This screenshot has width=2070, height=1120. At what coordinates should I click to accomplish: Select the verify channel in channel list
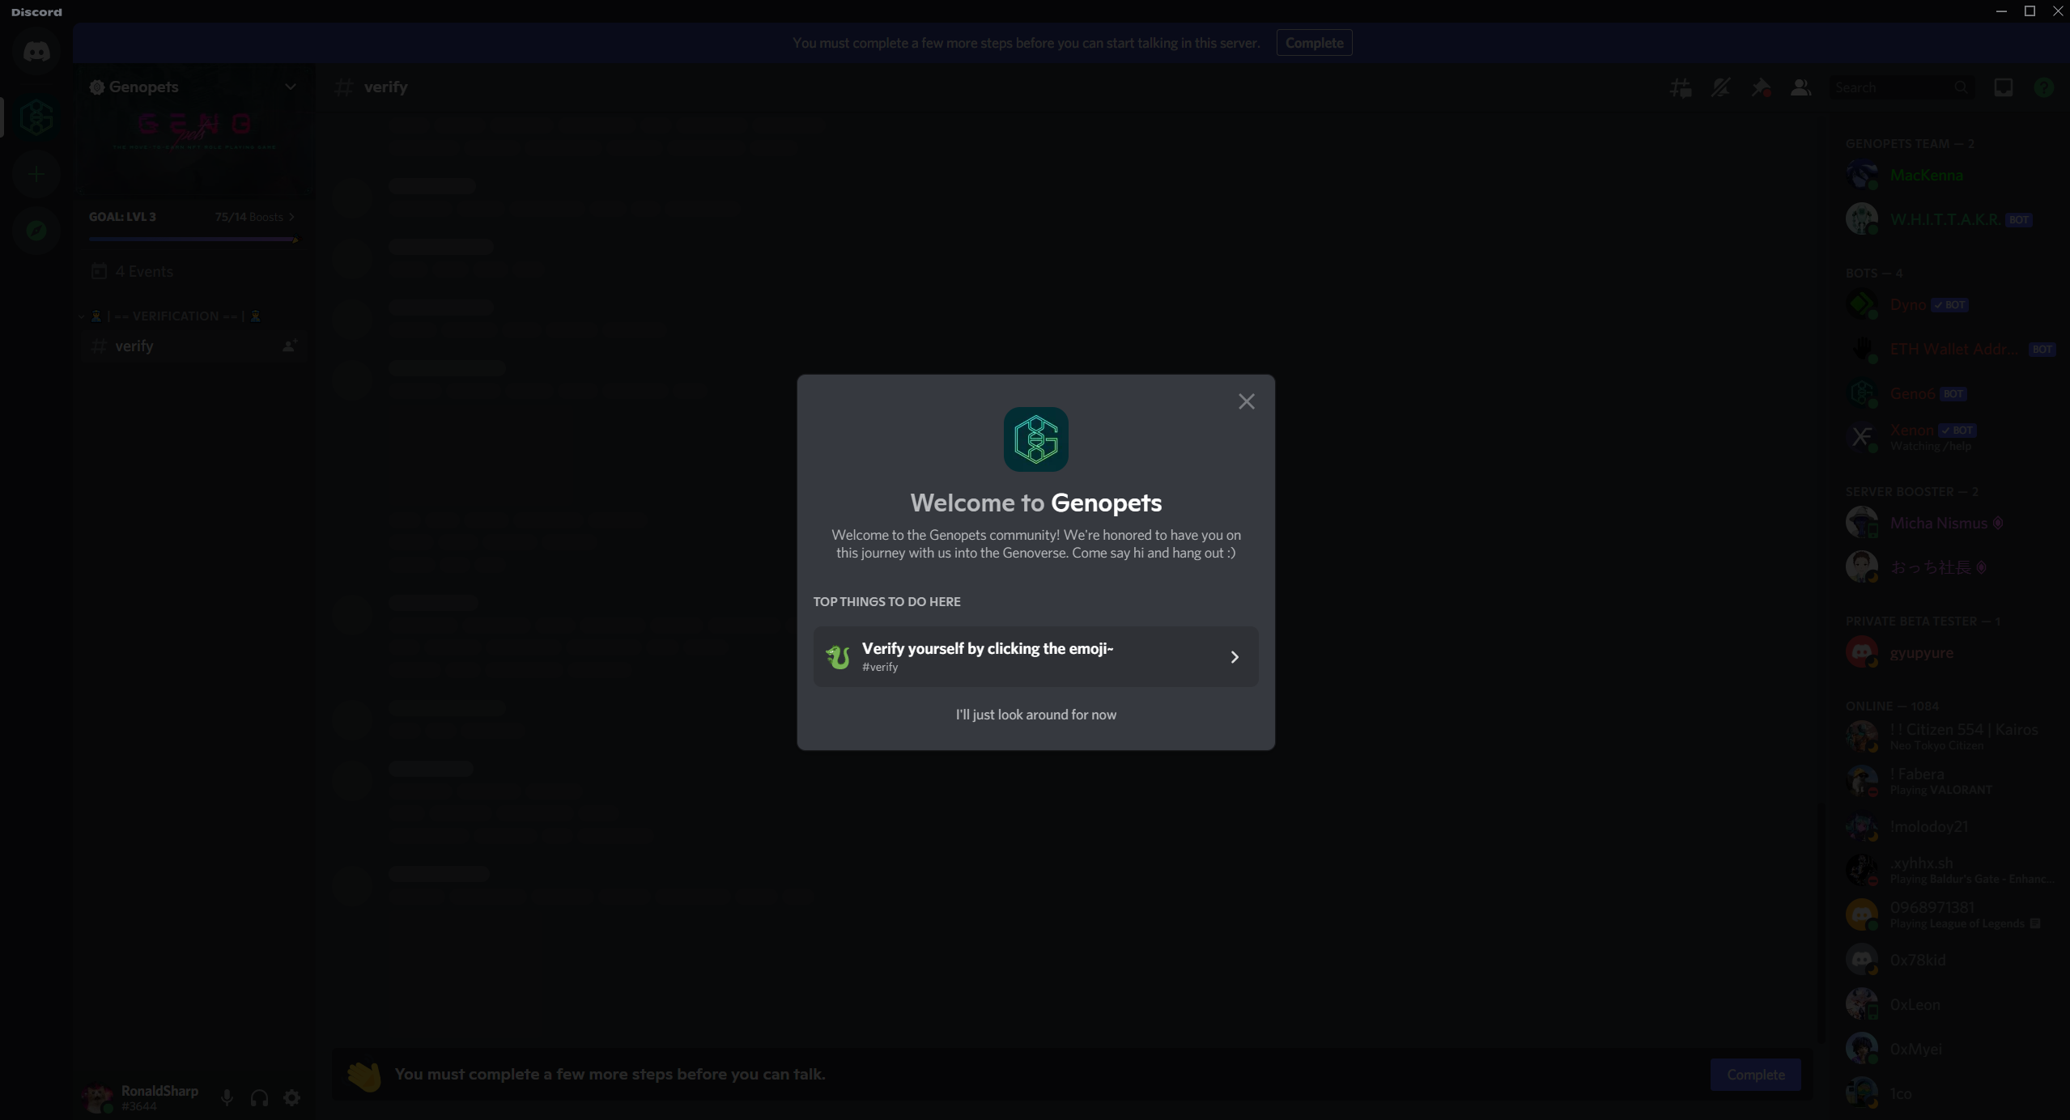(193, 346)
